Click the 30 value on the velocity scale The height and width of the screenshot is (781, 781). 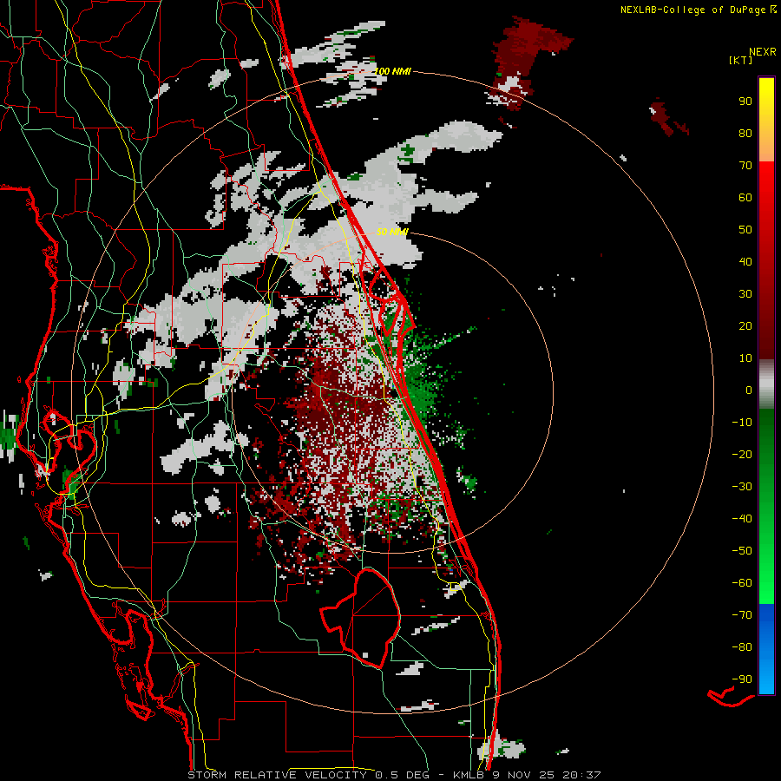tap(745, 294)
